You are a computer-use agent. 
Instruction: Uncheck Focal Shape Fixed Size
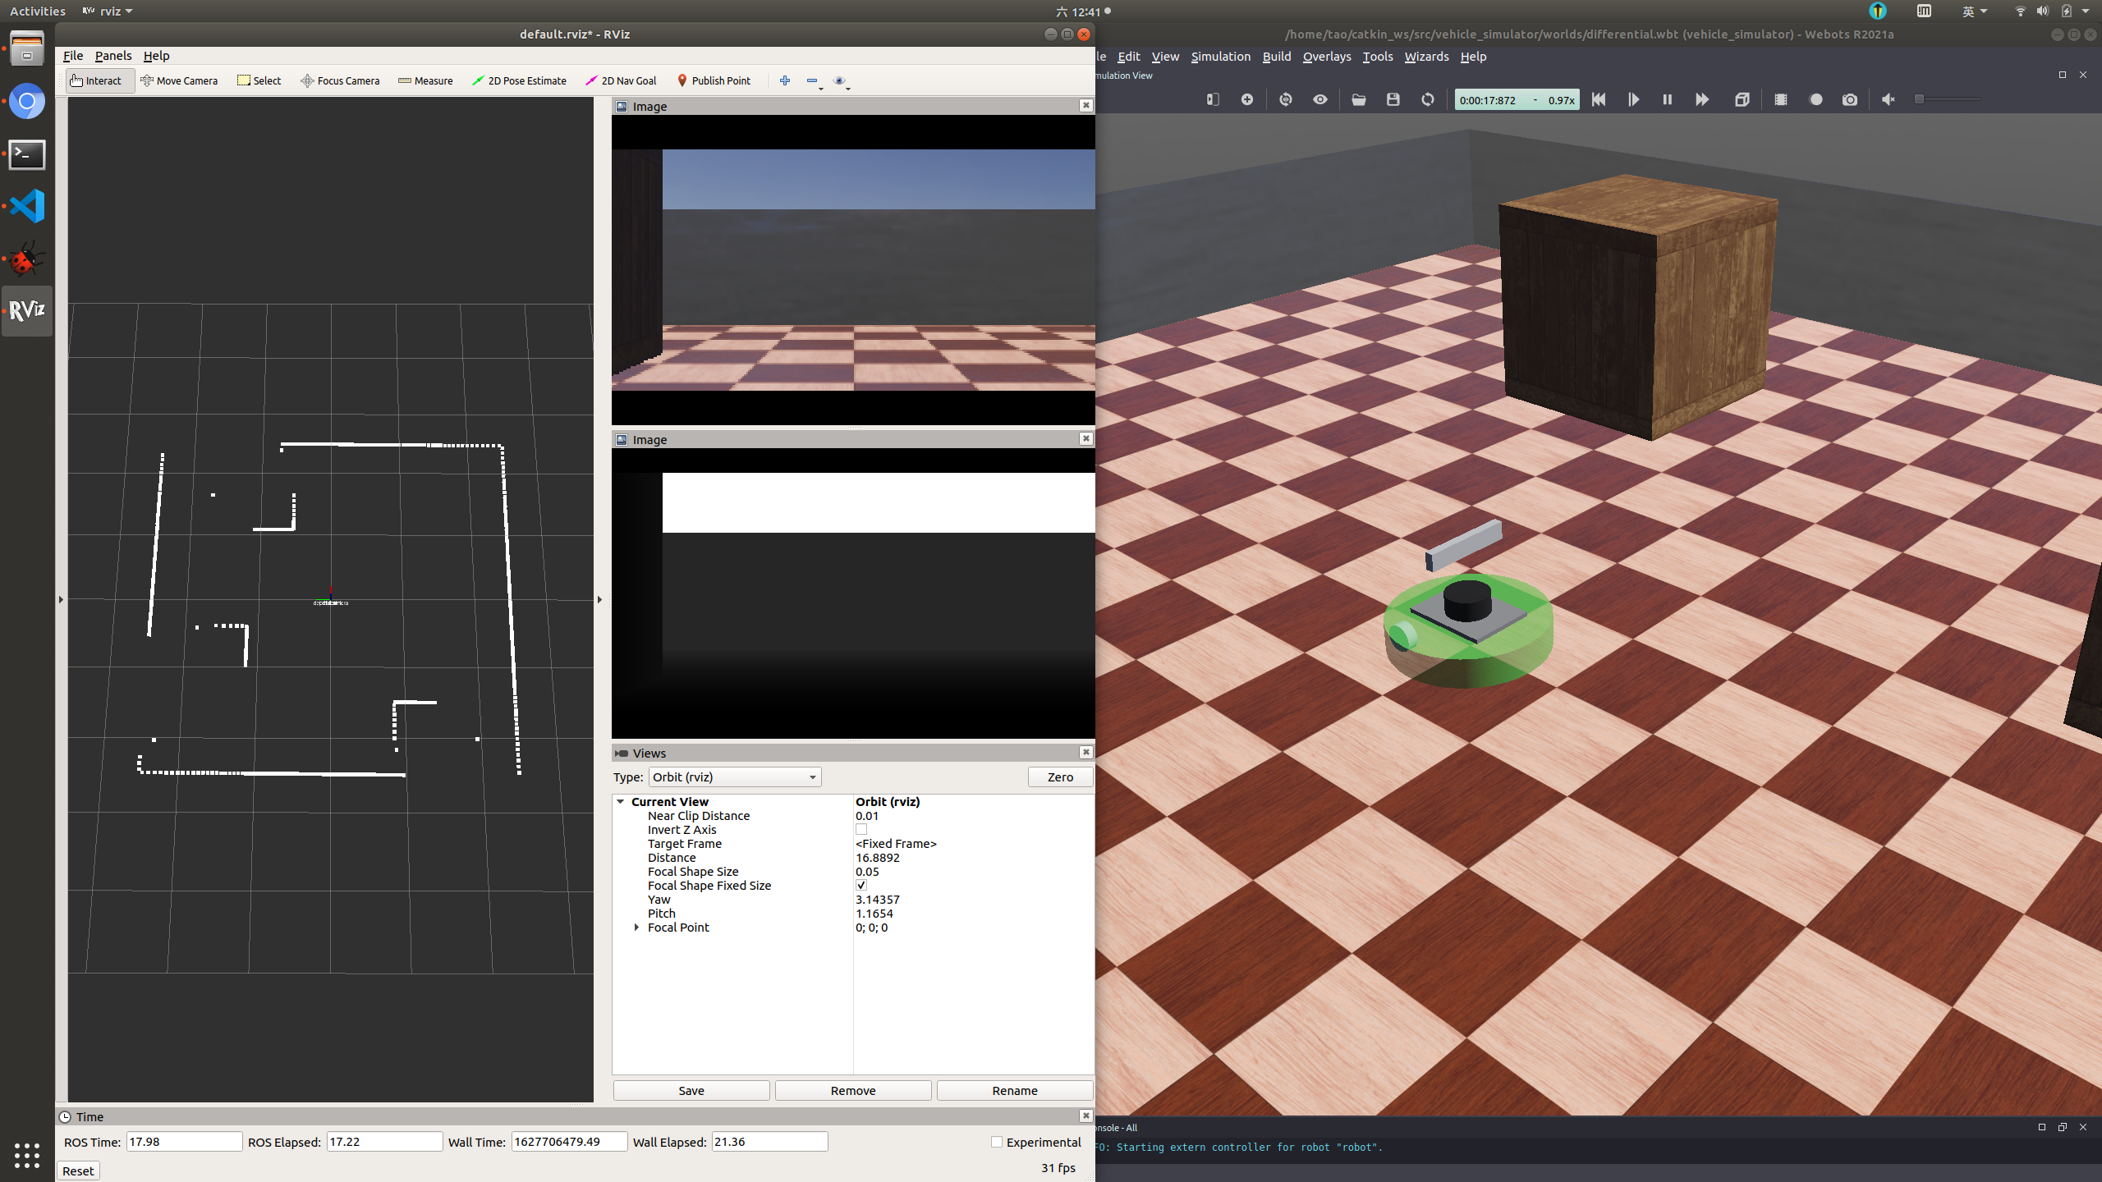point(861,886)
